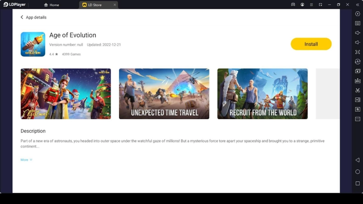Open the Christmas screenshot thumbnail
This screenshot has height=204, width=363.
pyautogui.click(x=66, y=93)
